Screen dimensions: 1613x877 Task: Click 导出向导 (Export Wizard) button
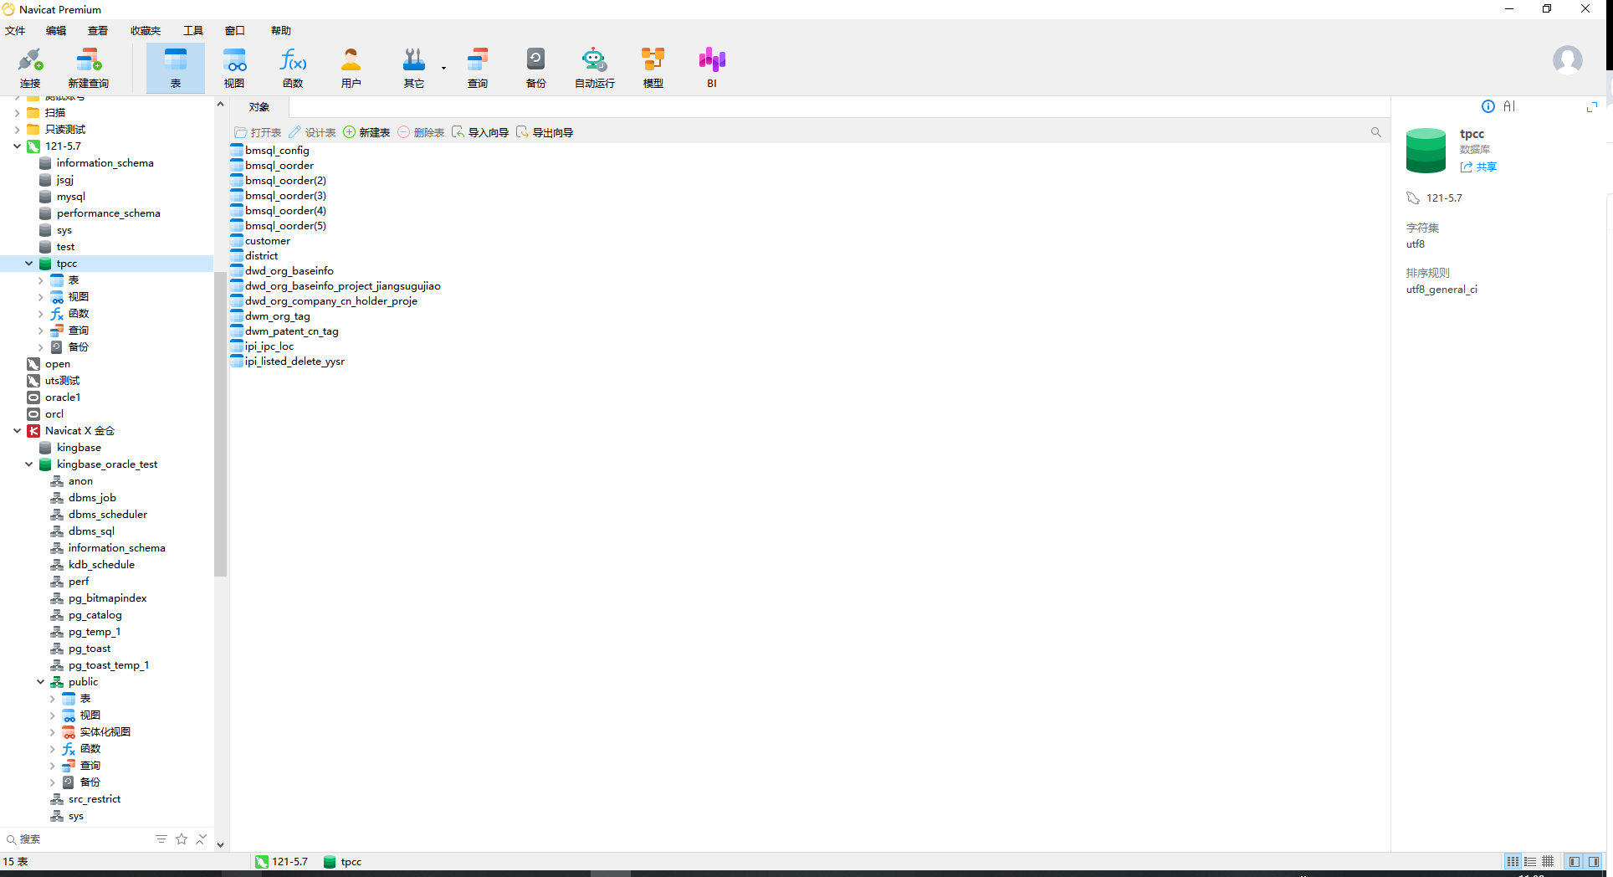pos(545,132)
